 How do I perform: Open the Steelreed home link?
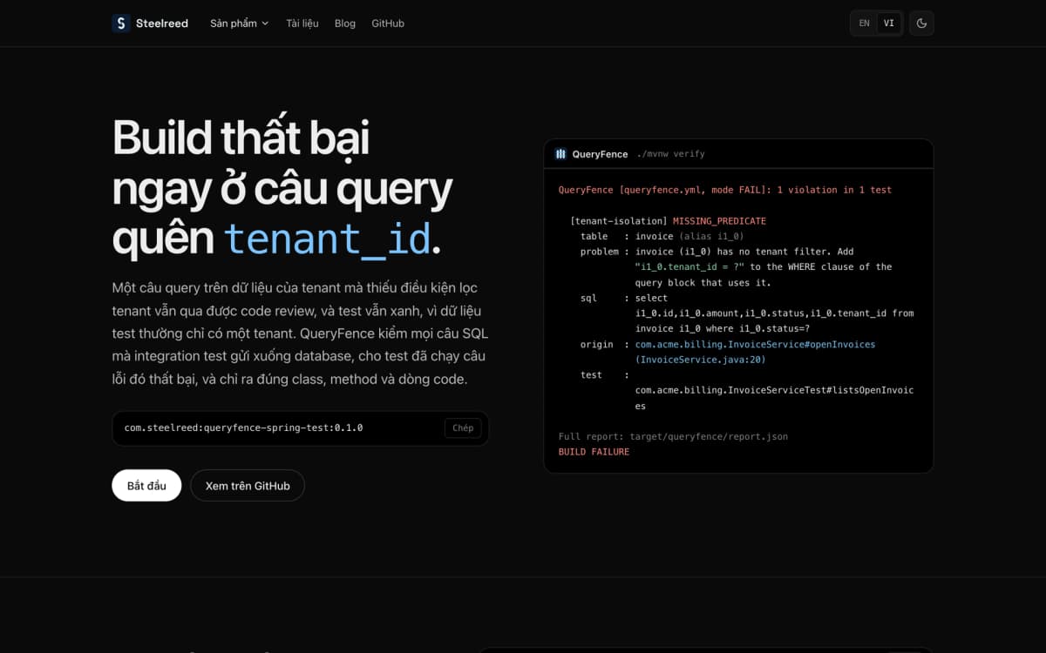point(150,24)
